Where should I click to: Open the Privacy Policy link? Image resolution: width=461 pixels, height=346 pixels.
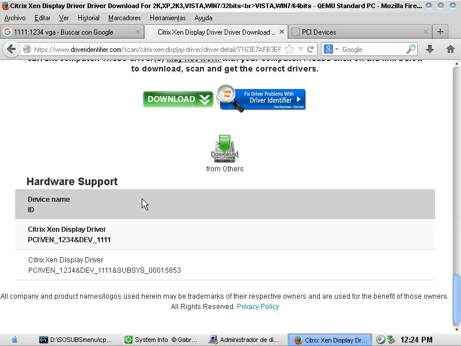pos(258,307)
